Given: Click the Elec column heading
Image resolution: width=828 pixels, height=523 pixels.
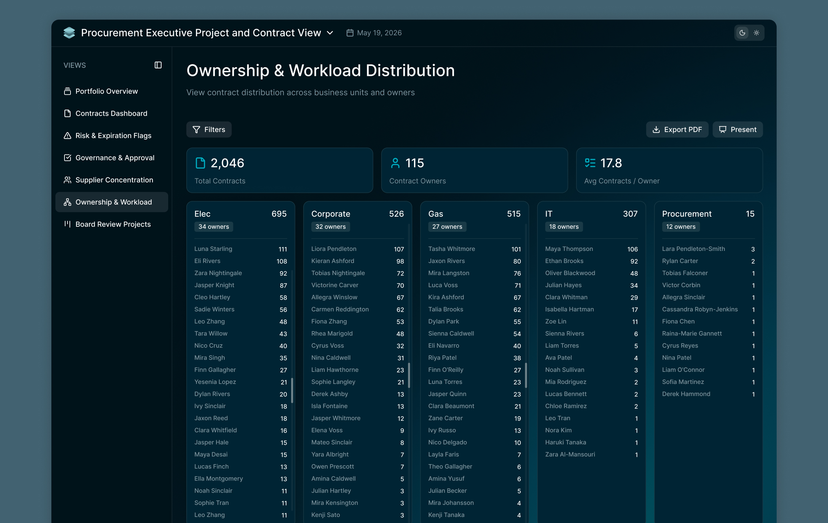Looking at the screenshot, I should pos(202,214).
